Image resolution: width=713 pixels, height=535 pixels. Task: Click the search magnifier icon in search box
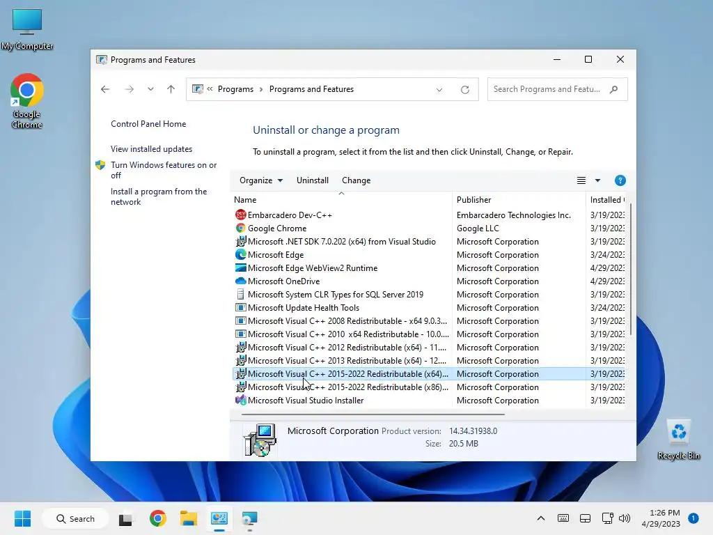coord(613,89)
